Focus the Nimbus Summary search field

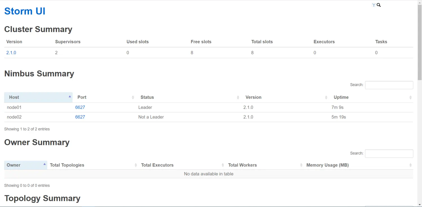click(x=389, y=85)
